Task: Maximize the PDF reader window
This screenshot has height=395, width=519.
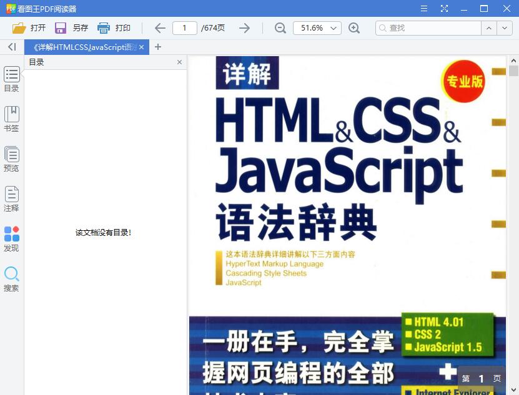Action: 484,9
